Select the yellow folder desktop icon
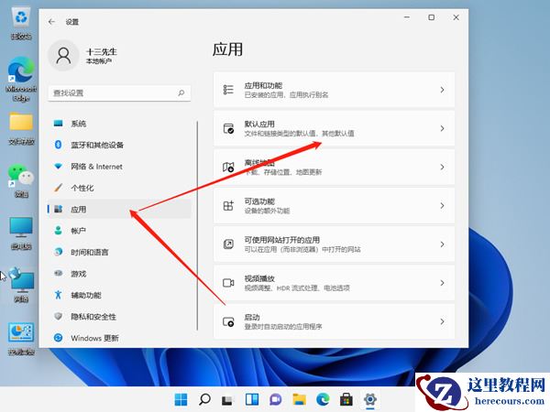The width and height of the screenshot is (550, 412). pos(21,128)
